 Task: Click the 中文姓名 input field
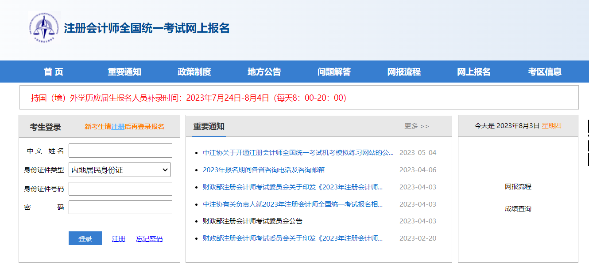120,151
